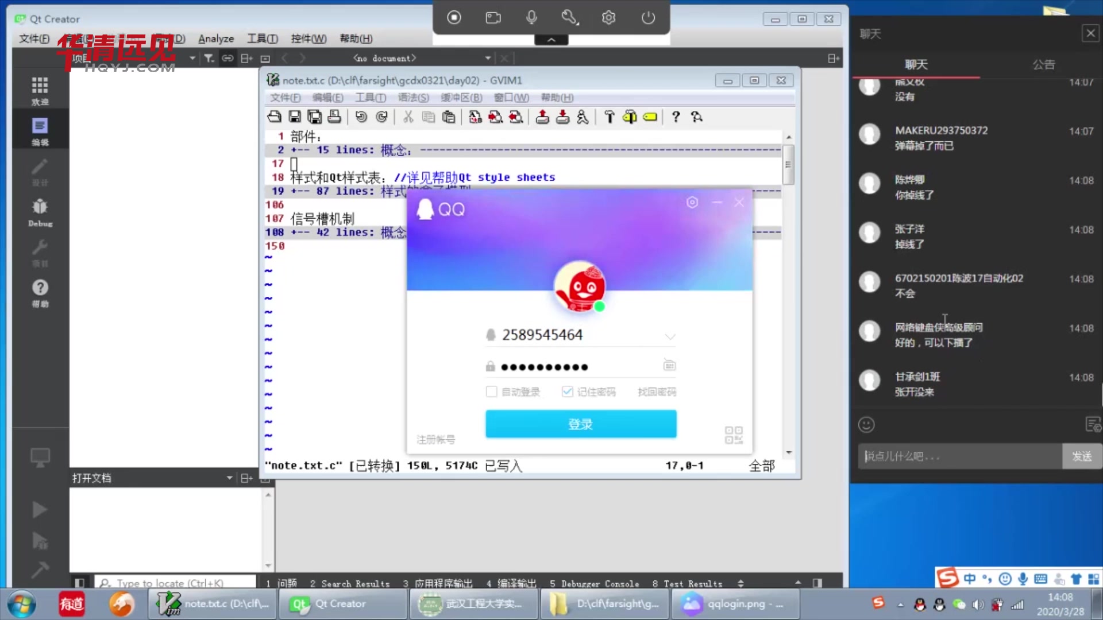Click the 找回密码 recover password link
1103x620 pixels.
[657, 392]
